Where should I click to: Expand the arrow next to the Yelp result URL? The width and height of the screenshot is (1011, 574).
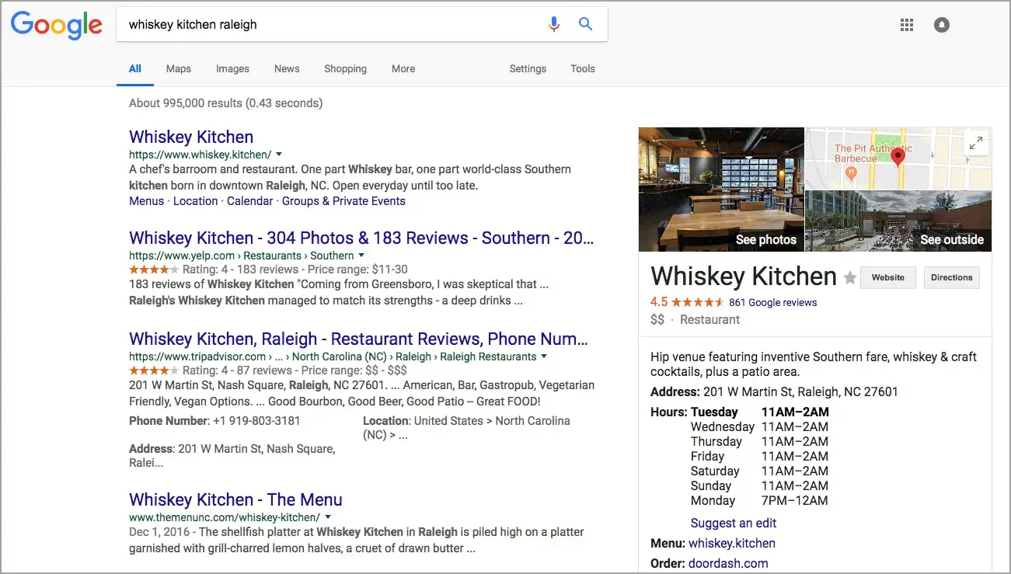[361, 255]
